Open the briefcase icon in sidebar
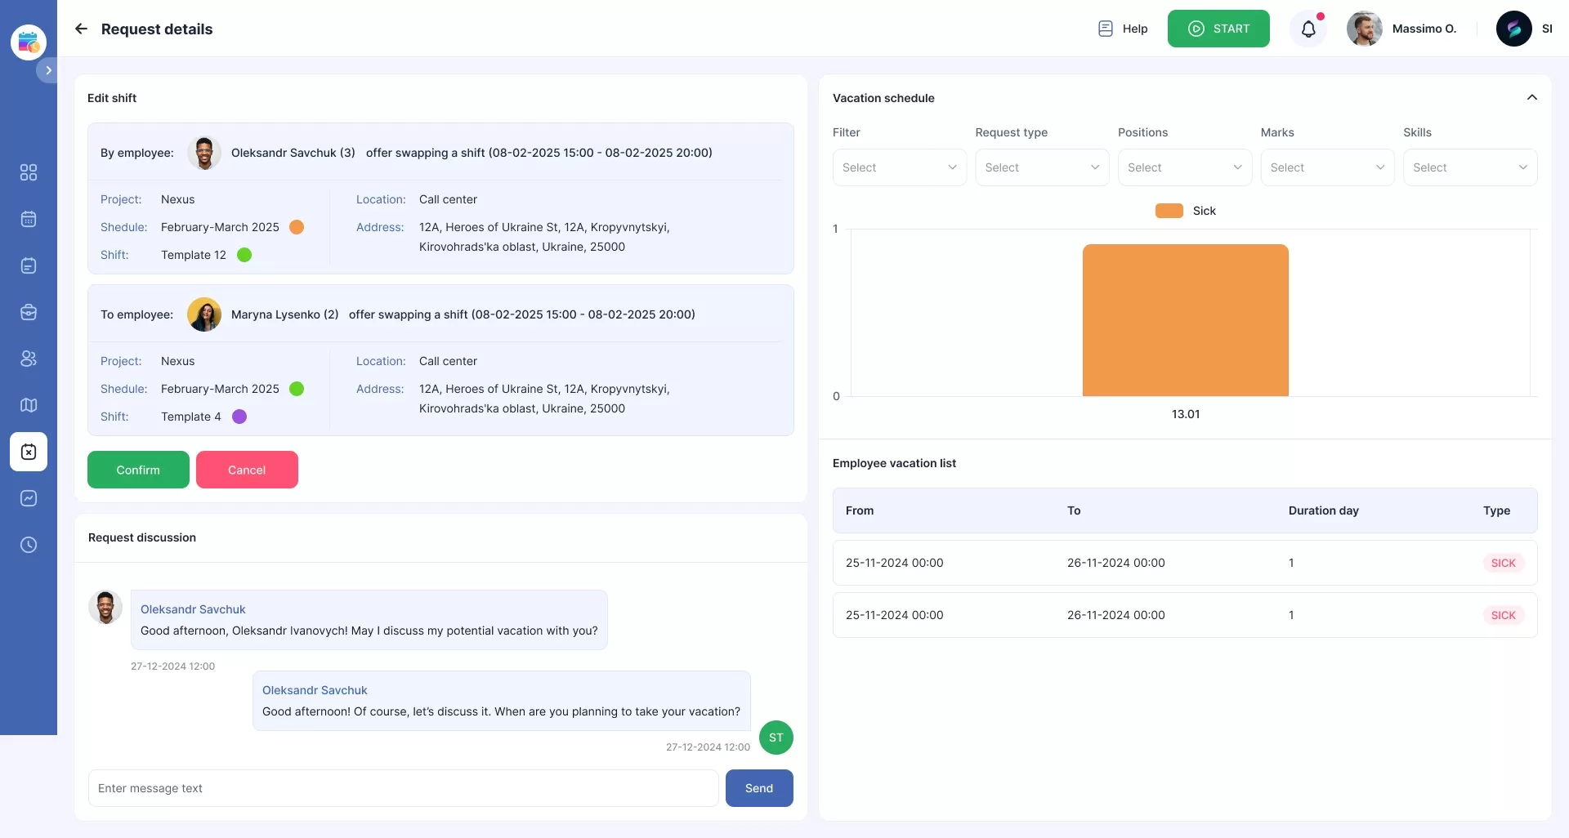1569x838 pixels. point(29,312)
